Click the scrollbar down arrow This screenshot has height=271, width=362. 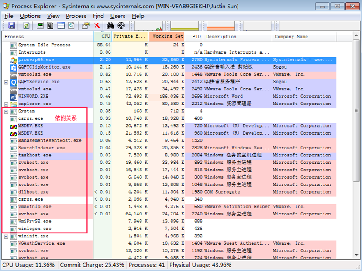(x=356, y=255)
